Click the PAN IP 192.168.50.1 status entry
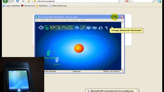164x92 pixels. click(x=112, y=71)
